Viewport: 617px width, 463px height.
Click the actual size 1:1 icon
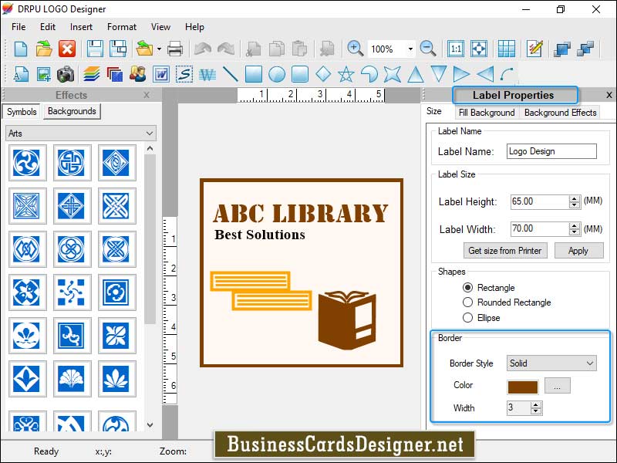[456, 49]
